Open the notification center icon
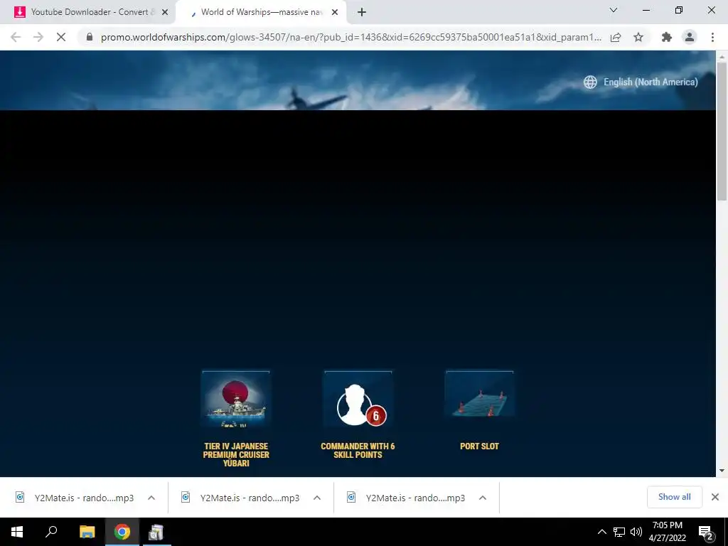 coord(706,532)
